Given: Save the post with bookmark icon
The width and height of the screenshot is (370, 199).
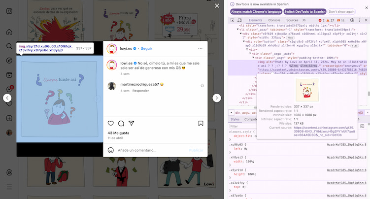Looking at the screenshot, I should pos(201,123).
